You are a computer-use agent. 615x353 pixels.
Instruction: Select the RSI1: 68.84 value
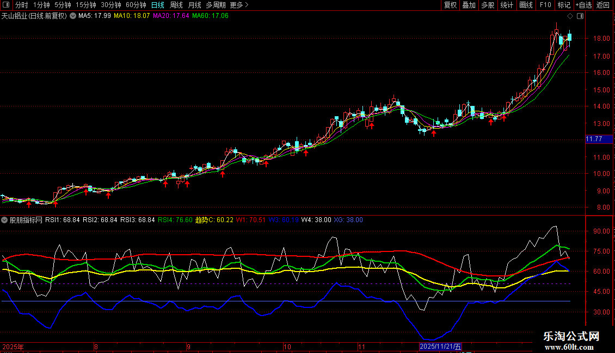(63, 220)
